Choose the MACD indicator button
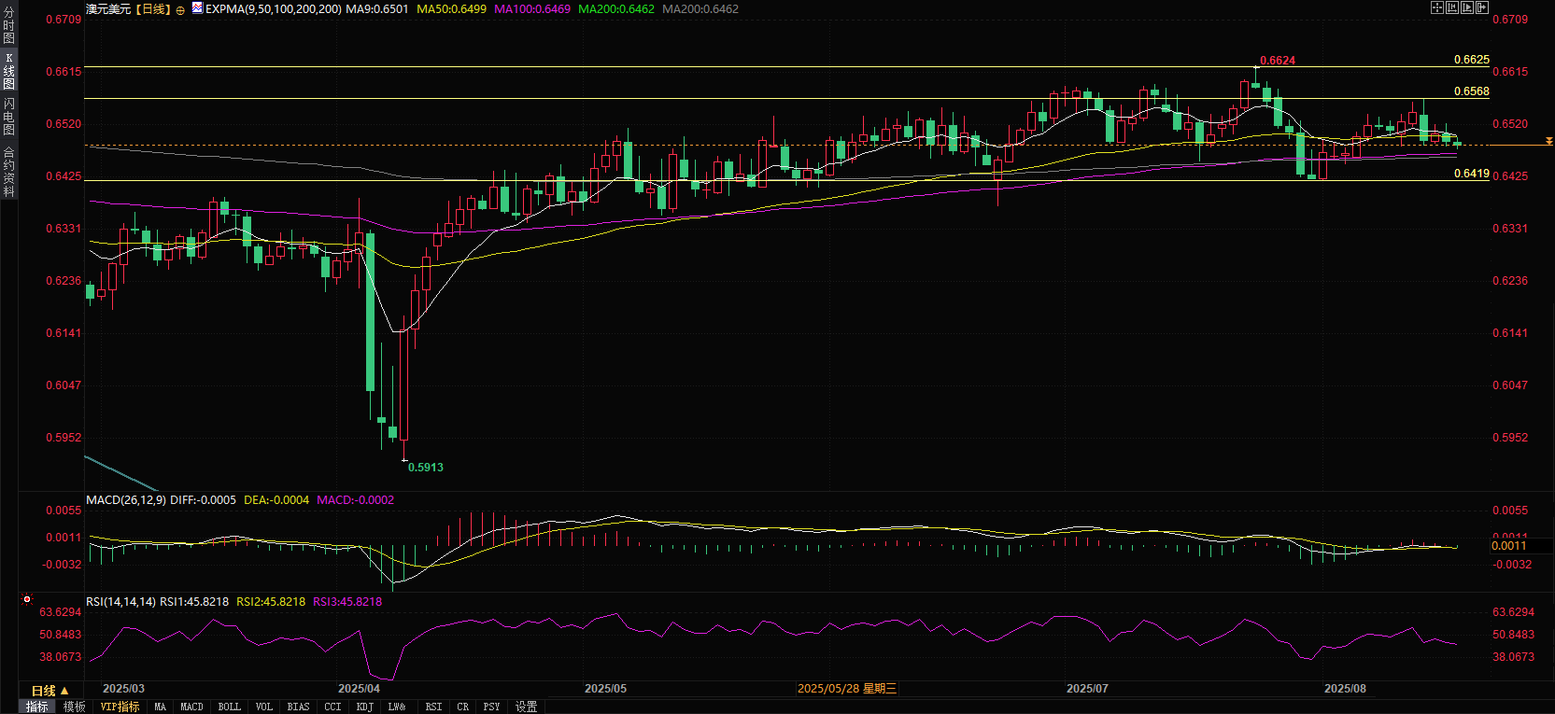This screenshot has width=1555, height=714. click(191, 707)
